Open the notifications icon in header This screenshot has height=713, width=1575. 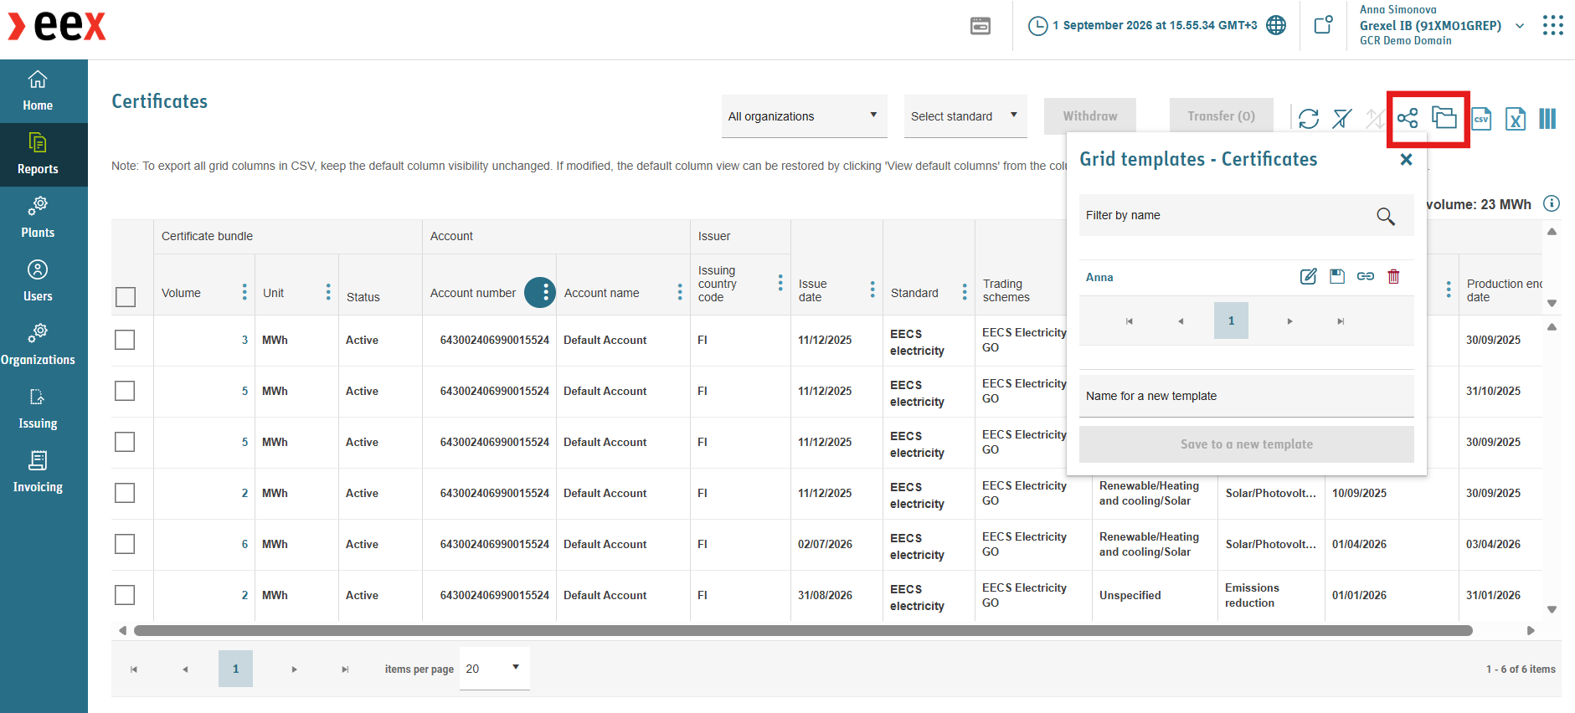point(1323,25)
